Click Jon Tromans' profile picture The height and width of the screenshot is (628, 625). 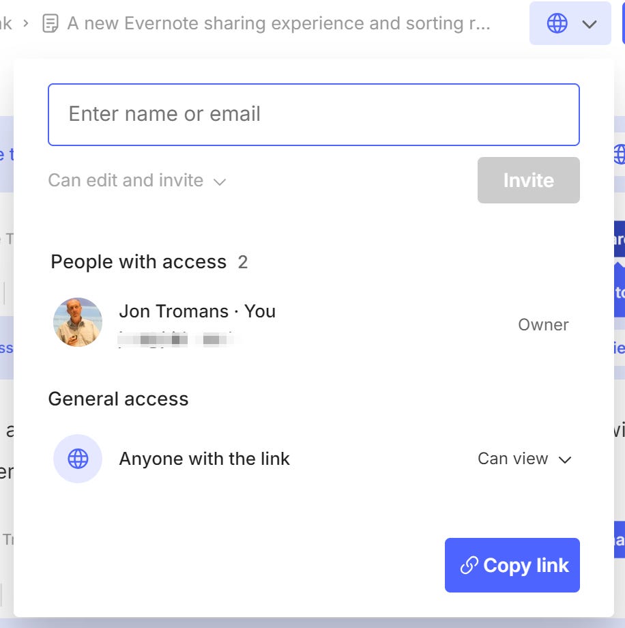pos(77,322)
